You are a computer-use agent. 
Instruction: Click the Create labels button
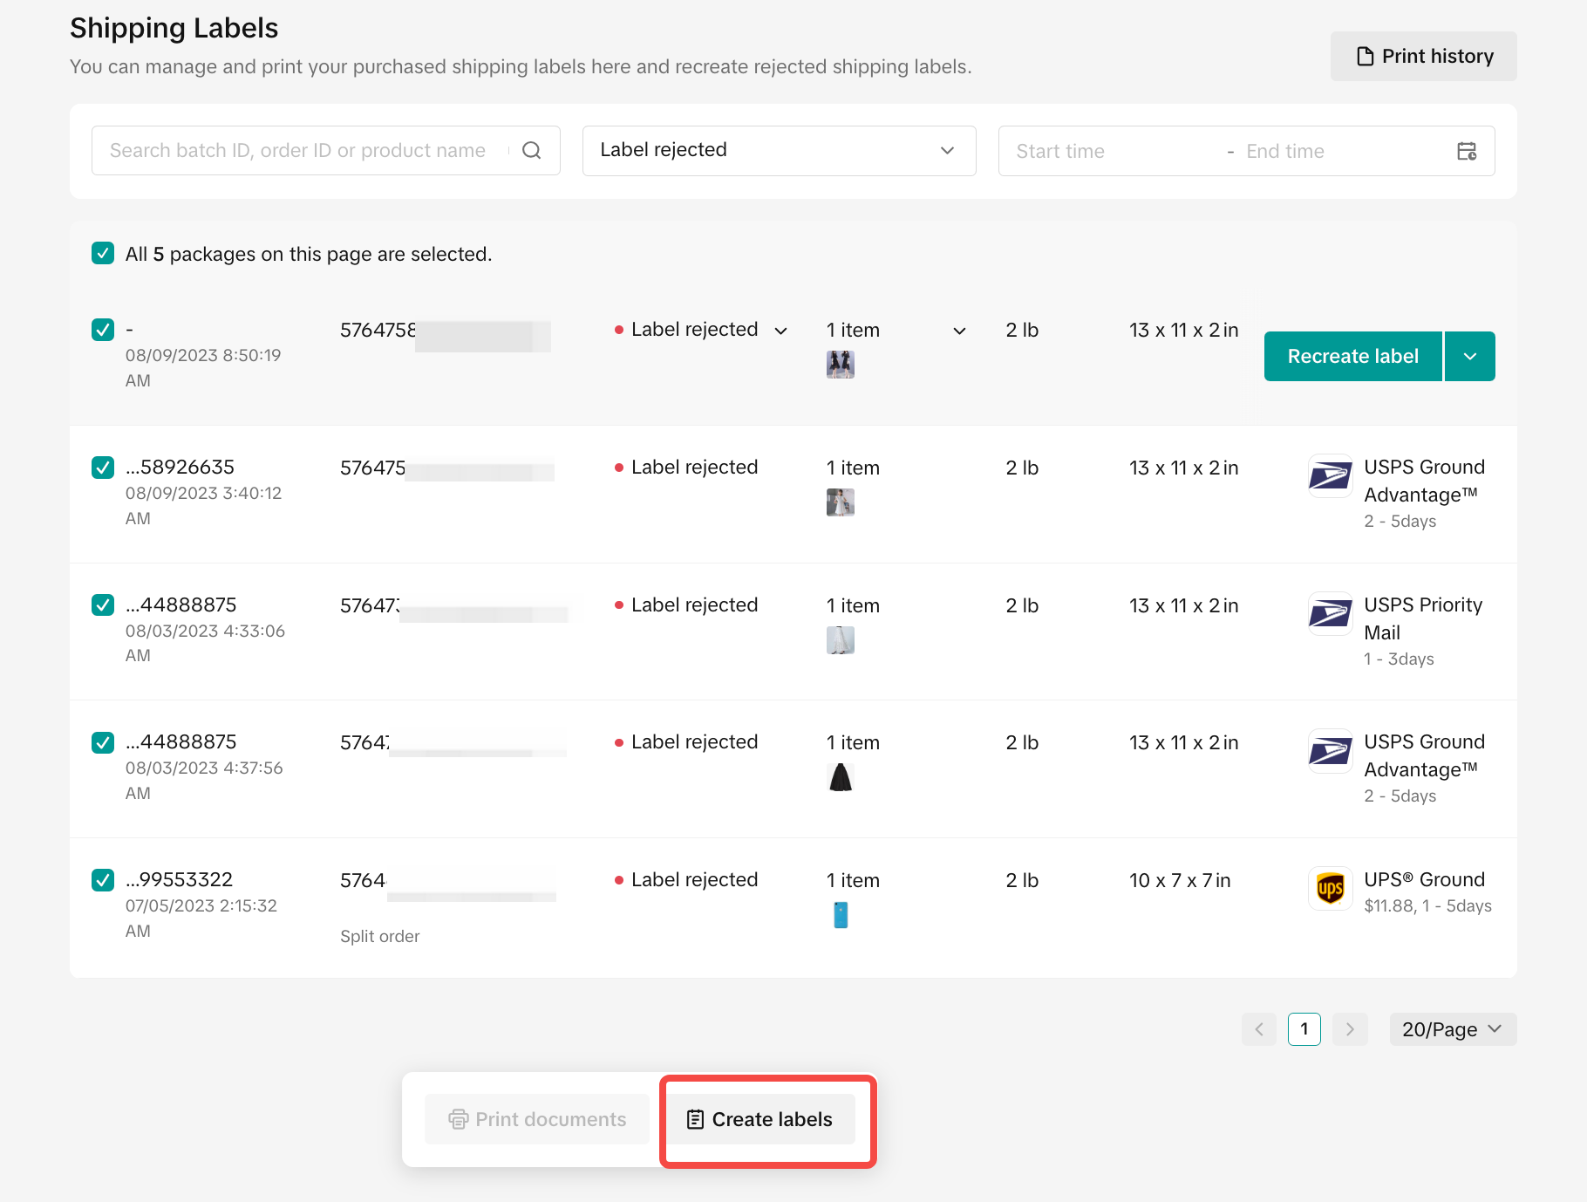[759, 1119]
